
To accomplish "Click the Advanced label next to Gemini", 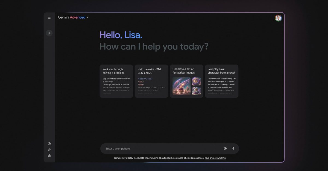I will click(x=78, y=17).
